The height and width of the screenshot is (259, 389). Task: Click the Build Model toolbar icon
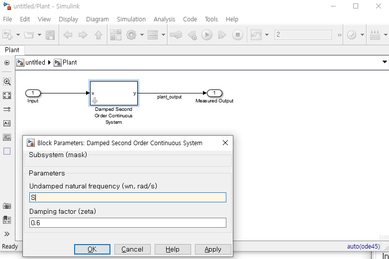(x=375, y=35)
